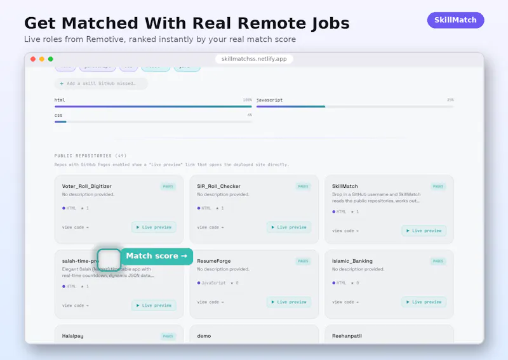Click view code link on SIR_Roll_Checker card
Image resolution: width=508 pixels, height=360 pixels.
pos(210,227)
